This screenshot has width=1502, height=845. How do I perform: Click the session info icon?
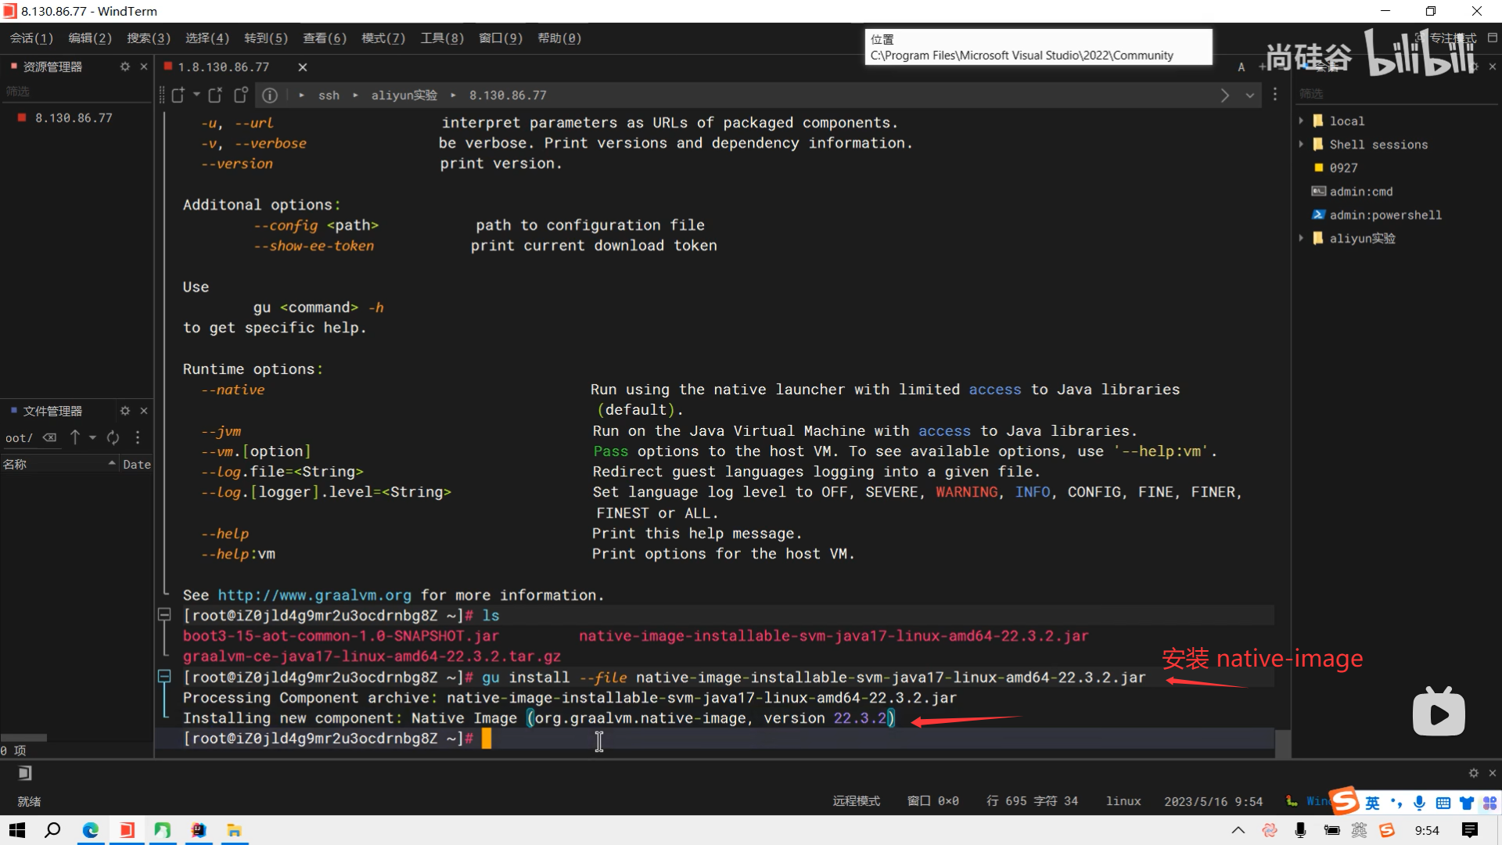pos(270,95)
